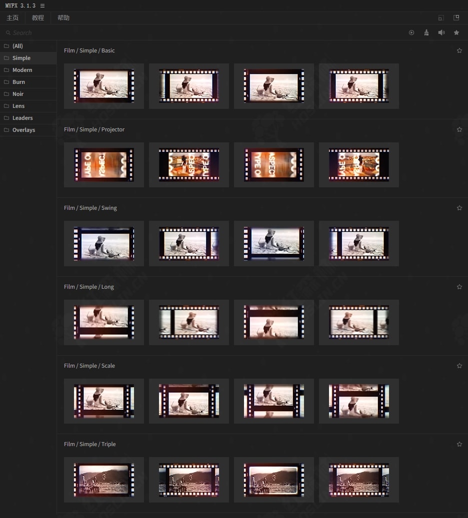Screen dimensions: 468x518
Task: Open the 帮助 tab
Action: pyautogui.click(x=63, y=18)
